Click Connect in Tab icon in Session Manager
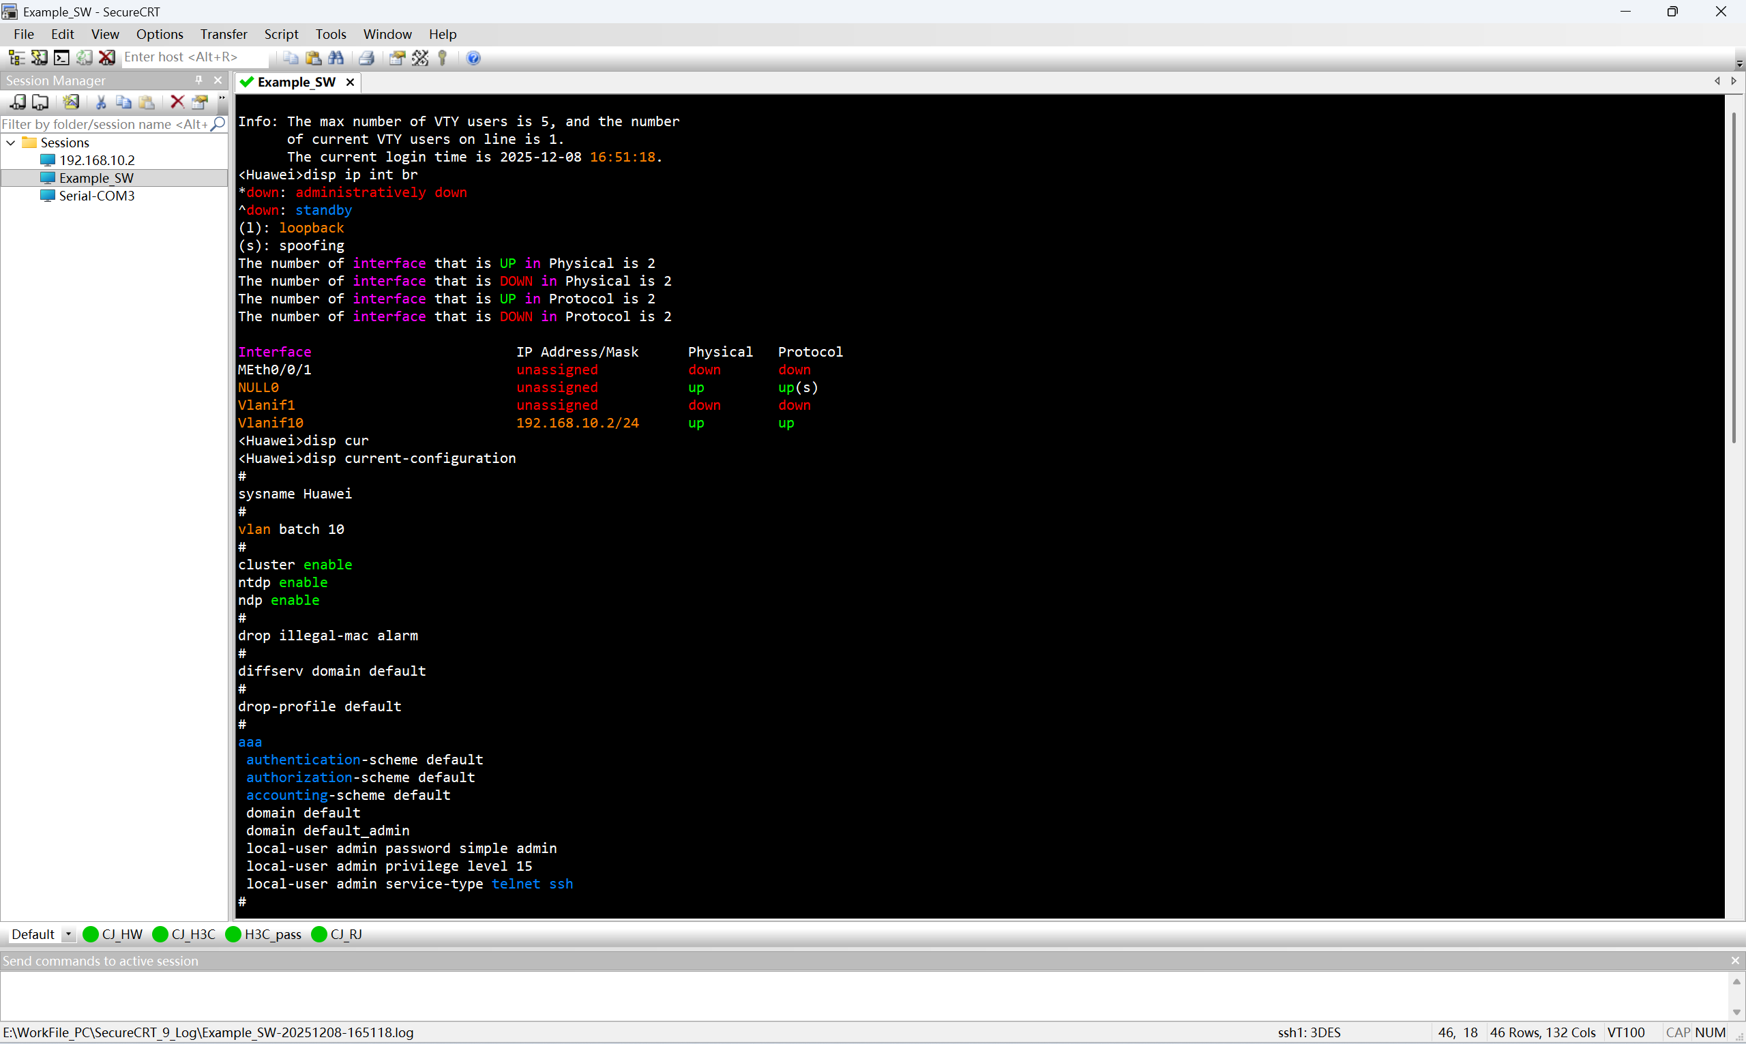The width and height of the screenshot is (1746, 1044). click(40, 102)
